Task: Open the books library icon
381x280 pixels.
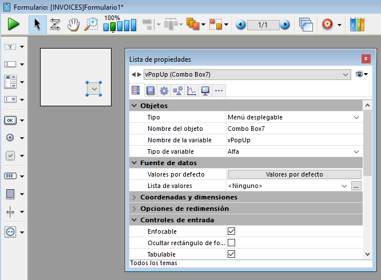Action: coord(357,25)
